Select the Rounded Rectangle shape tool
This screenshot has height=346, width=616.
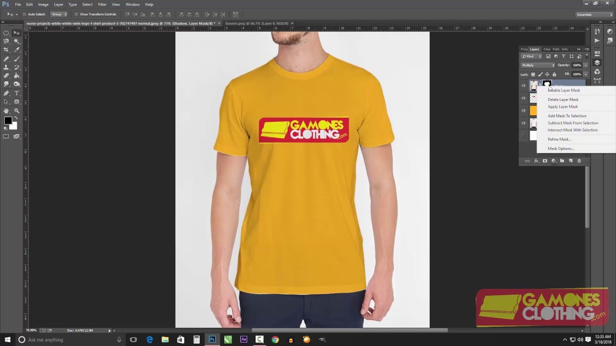[16, 102]
